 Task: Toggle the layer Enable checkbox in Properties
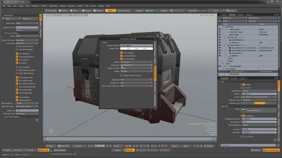point(244,85)
